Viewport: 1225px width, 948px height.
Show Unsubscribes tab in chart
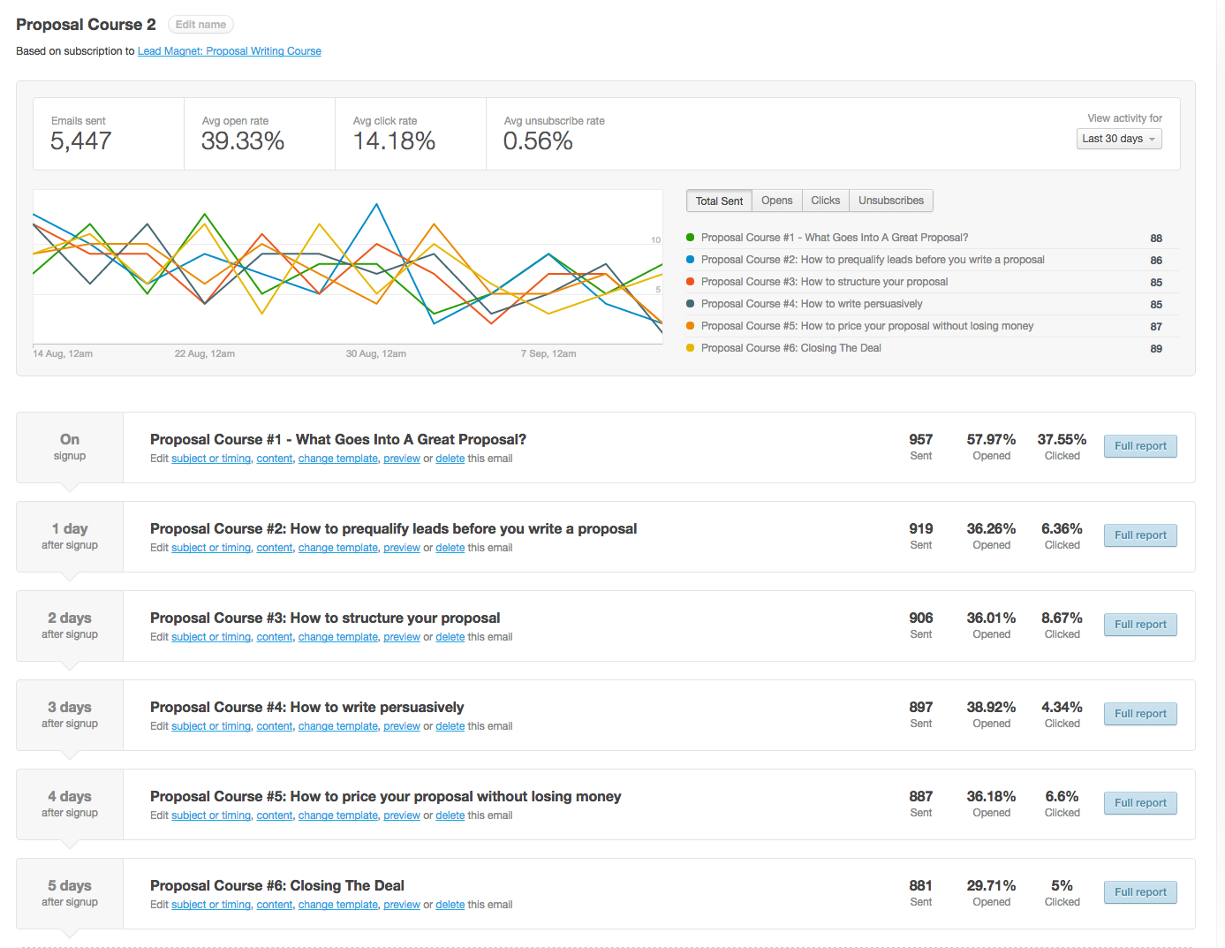click(890, 201)
